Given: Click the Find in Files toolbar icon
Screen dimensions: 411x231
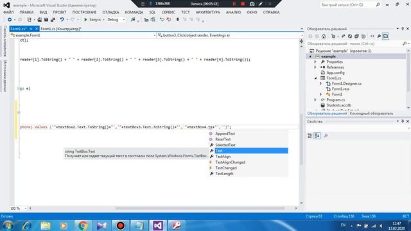Looking at the screenshot, I should coord(133,20).
